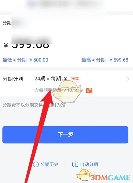Click the yen symbol before the amount
Image resolution: width=133 pixels, height=183 pixels.
[6, 45]
